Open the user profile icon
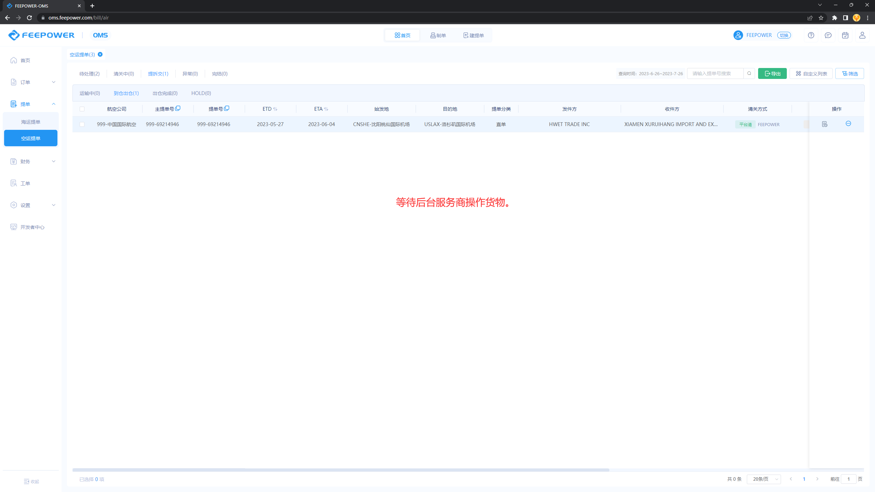The height and width of the screenshot is (492, 875). click(x=862, y=35)
